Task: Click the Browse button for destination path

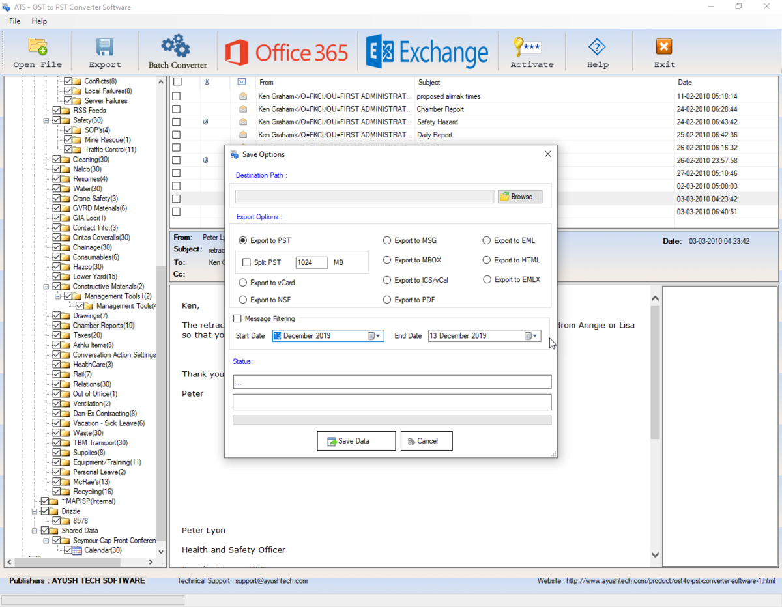Action: point(519,196)
